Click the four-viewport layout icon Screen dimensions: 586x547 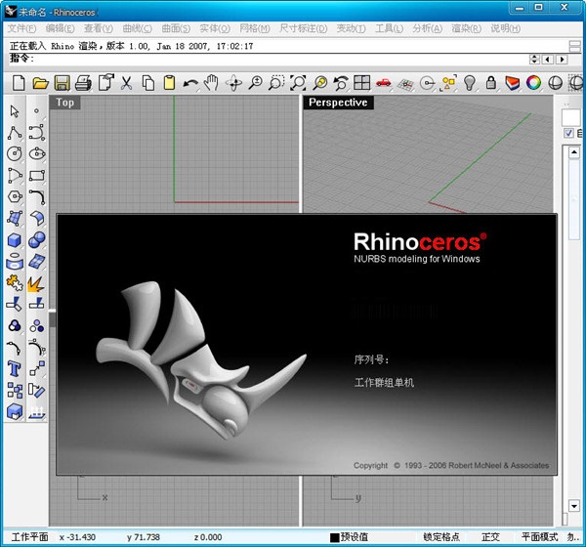[361, 83]
